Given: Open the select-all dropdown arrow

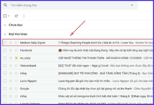Looking at the screenshot, I should pos(9,16).
